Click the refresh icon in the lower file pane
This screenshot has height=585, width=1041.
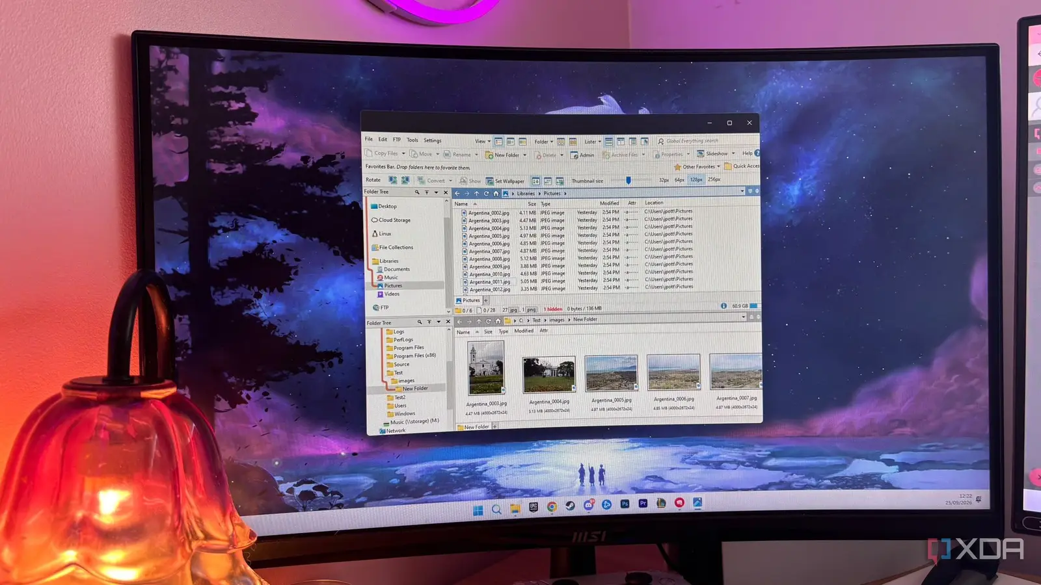coord(489,321)
